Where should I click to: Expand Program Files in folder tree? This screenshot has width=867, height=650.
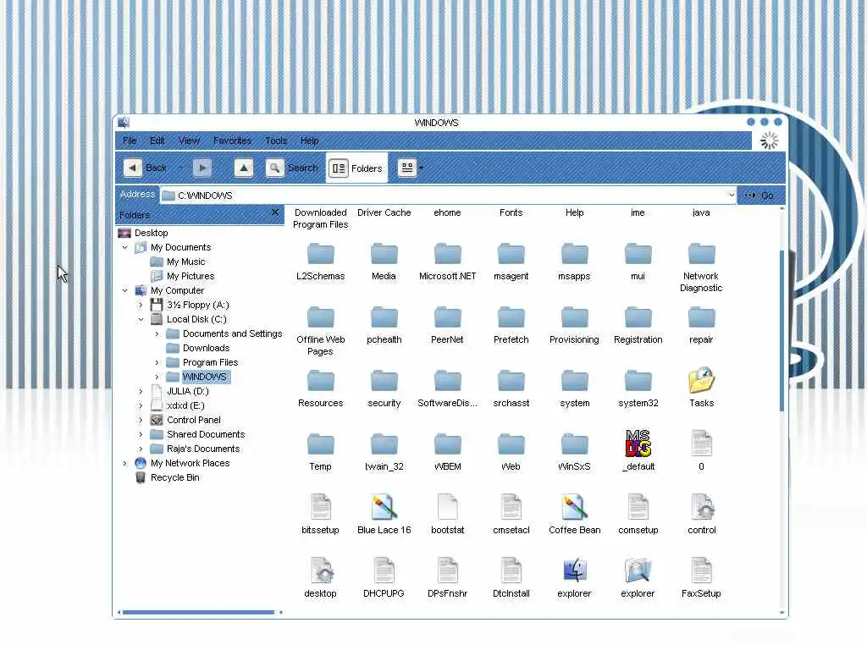(157, 362)
